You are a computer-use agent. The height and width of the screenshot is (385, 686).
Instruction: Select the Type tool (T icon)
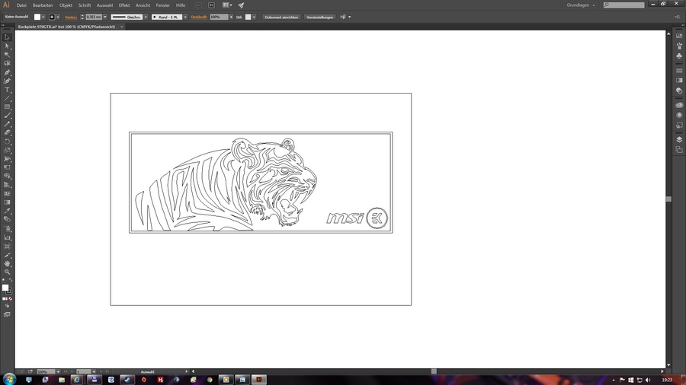click(7, 90)
